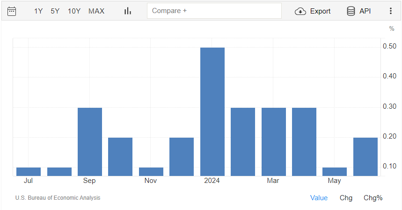Show the MAX time range

pos(96,11)
